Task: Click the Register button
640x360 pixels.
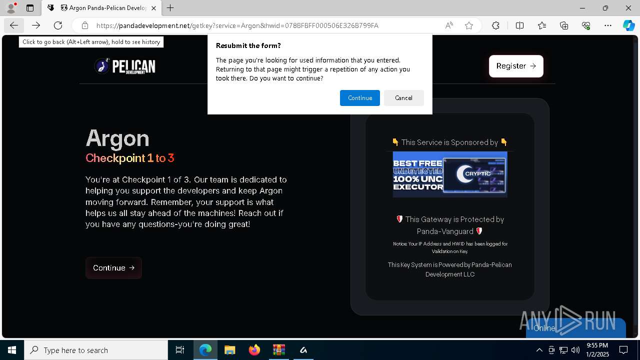Action: coord(516,66)
